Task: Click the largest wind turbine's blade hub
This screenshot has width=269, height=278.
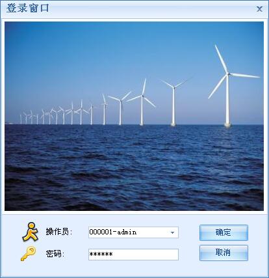Action: pyautogui.click(x=227, y=74)
